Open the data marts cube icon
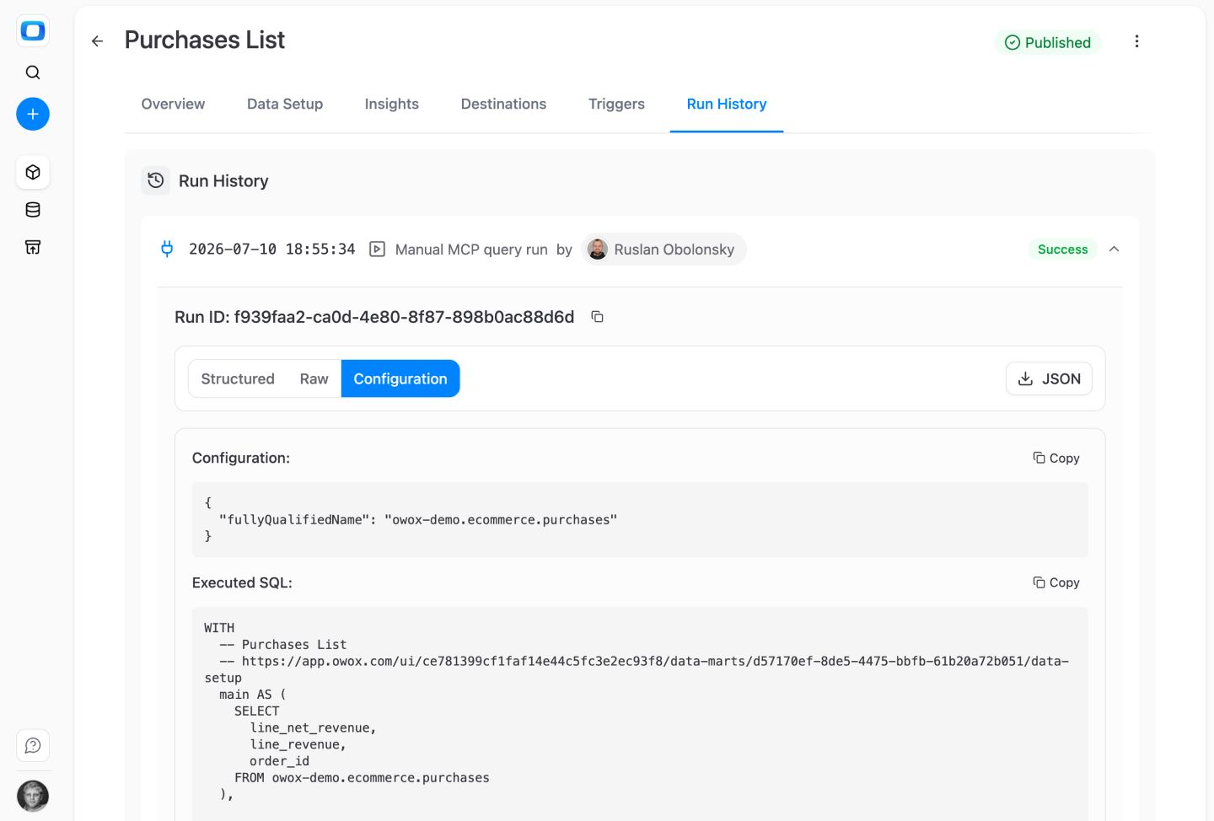 point(33,172)
